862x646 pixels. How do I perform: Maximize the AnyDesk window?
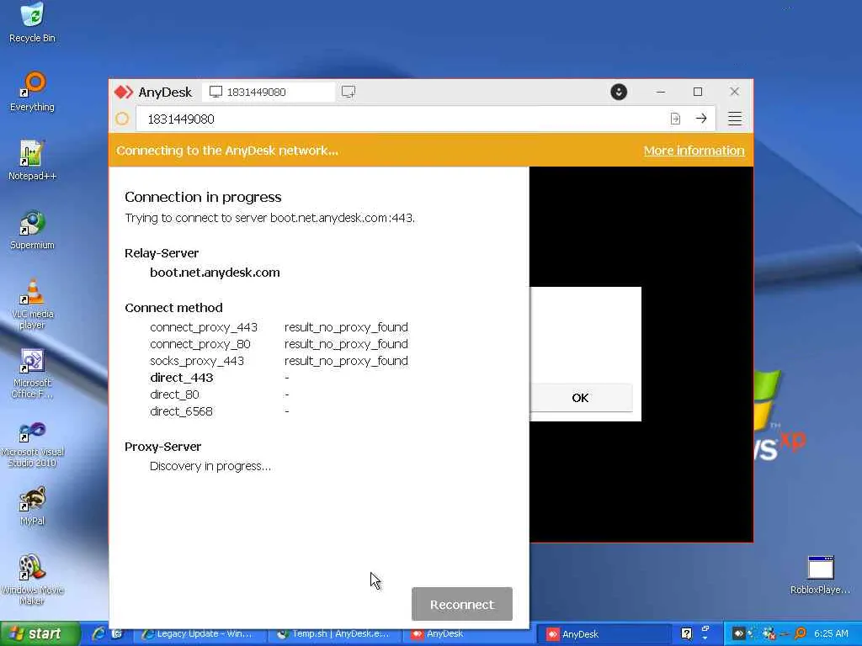tap(698, 92)
